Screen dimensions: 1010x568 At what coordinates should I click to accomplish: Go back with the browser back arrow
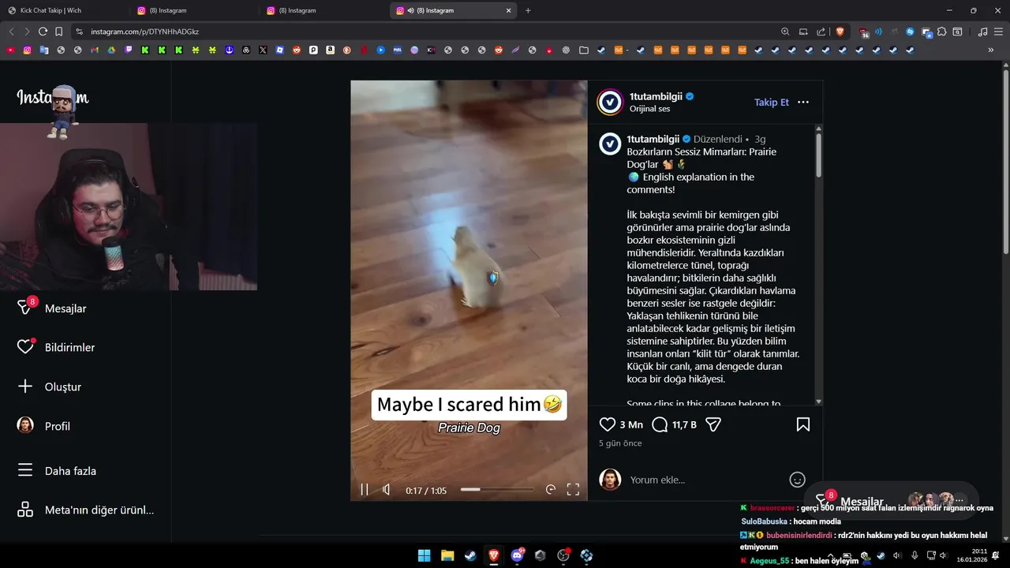coord(11,32)
